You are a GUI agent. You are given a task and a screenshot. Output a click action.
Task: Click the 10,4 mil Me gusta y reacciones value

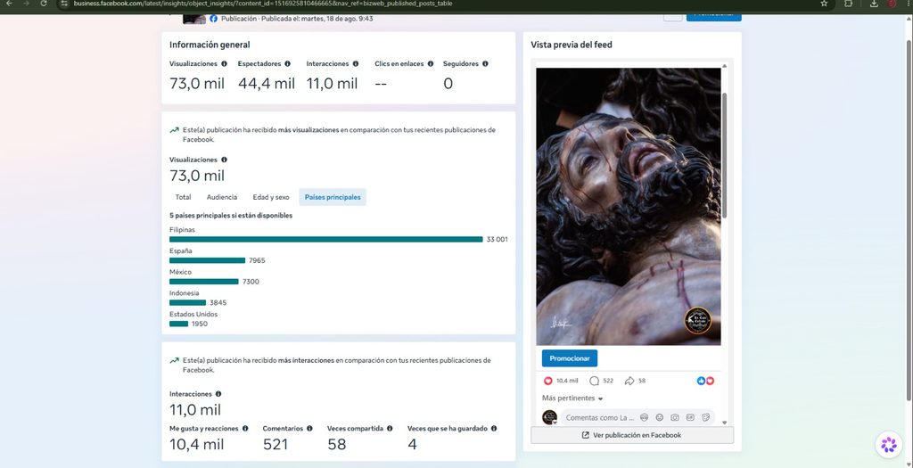(x=197, y=445)
